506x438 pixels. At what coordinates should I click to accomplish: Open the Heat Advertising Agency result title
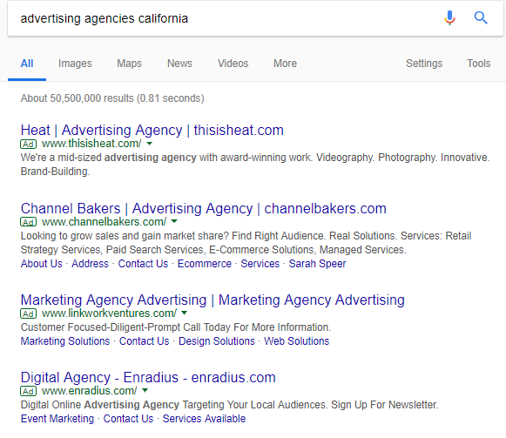coord(152,131)
